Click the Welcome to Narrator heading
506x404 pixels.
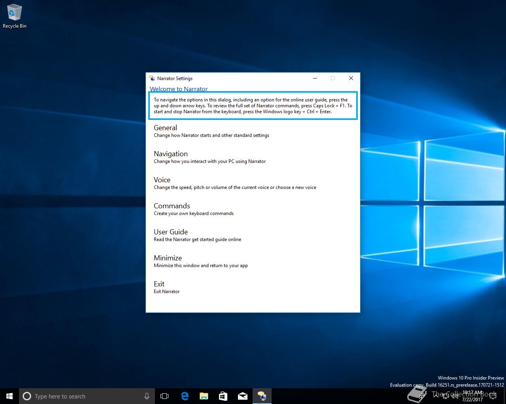pyautogui.click(x=179, y=89)
